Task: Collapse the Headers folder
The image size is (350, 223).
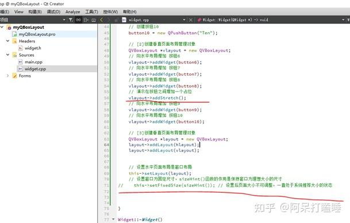Action: [x=8, y=41]
